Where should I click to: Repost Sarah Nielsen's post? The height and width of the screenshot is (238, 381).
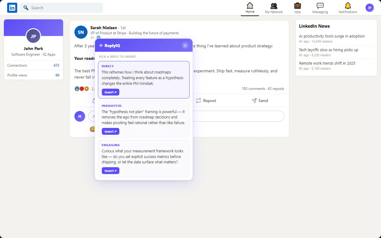206,101
